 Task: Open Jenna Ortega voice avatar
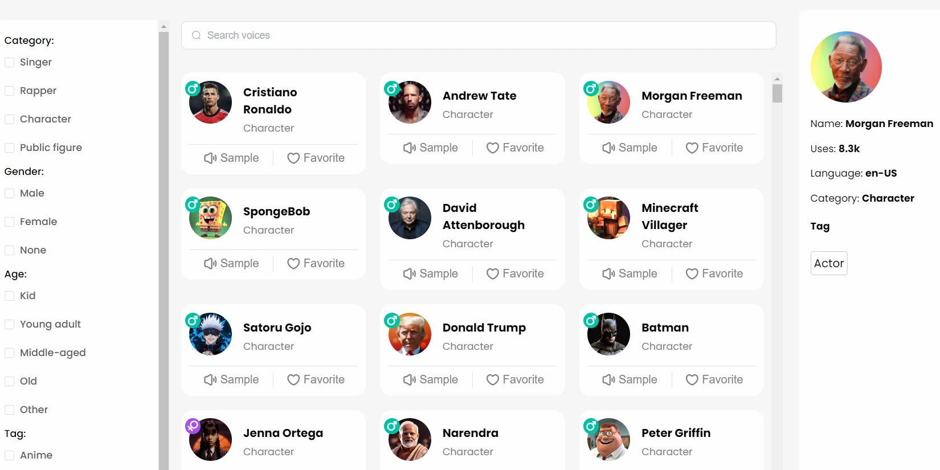click(x=211, y=439)
